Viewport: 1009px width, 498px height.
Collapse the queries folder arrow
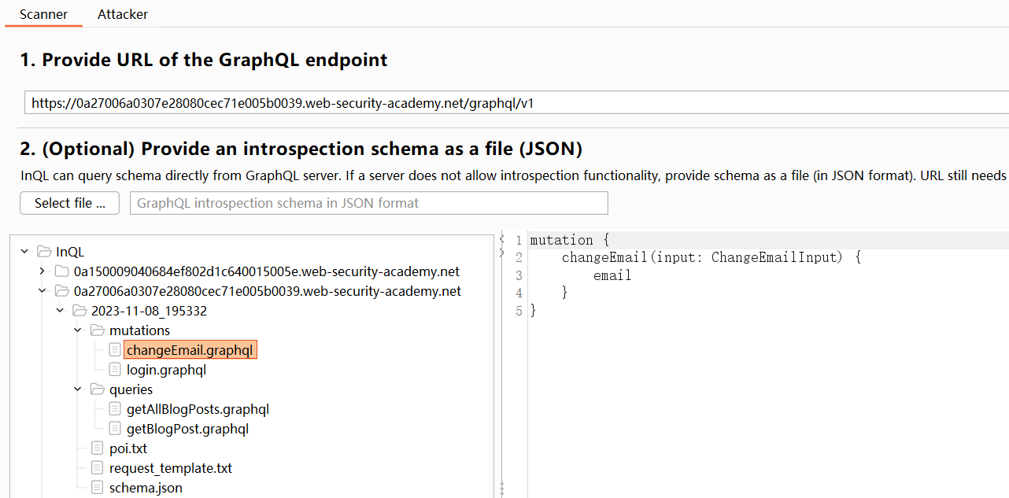coord(78,389)
